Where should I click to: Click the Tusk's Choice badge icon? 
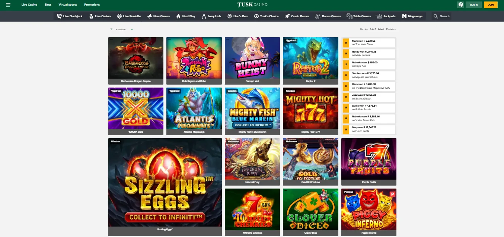coord(256,16)
